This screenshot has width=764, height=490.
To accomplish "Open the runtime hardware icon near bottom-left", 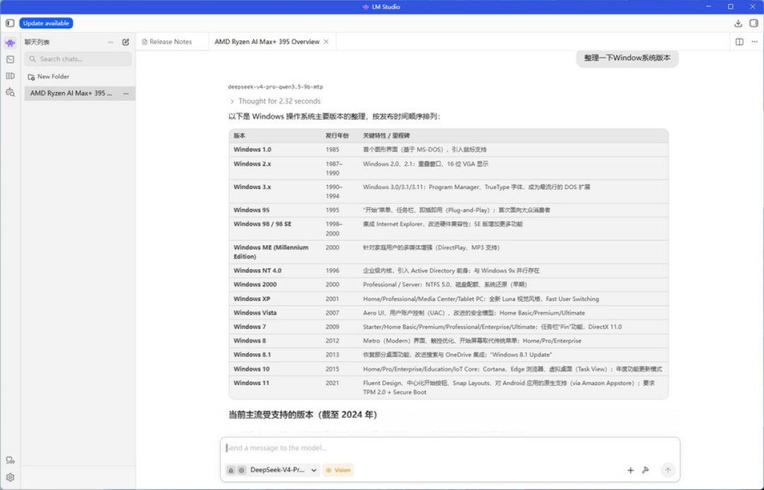I will pos(10,460).
